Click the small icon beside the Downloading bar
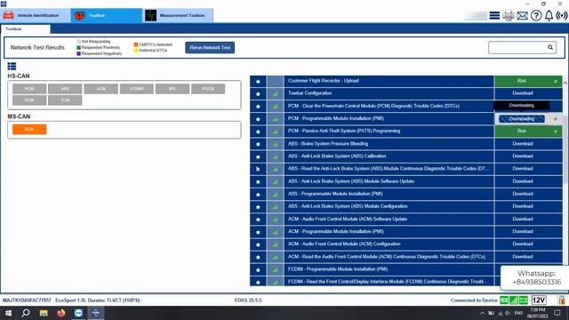This screenshot has width=569, height=320. point(555,119)
